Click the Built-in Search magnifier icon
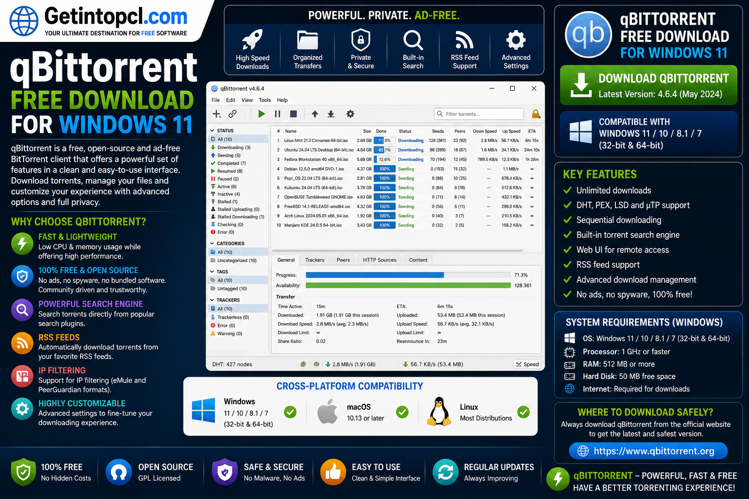The height and width of the screenshot is (499, 749). (x=413, y=39)
